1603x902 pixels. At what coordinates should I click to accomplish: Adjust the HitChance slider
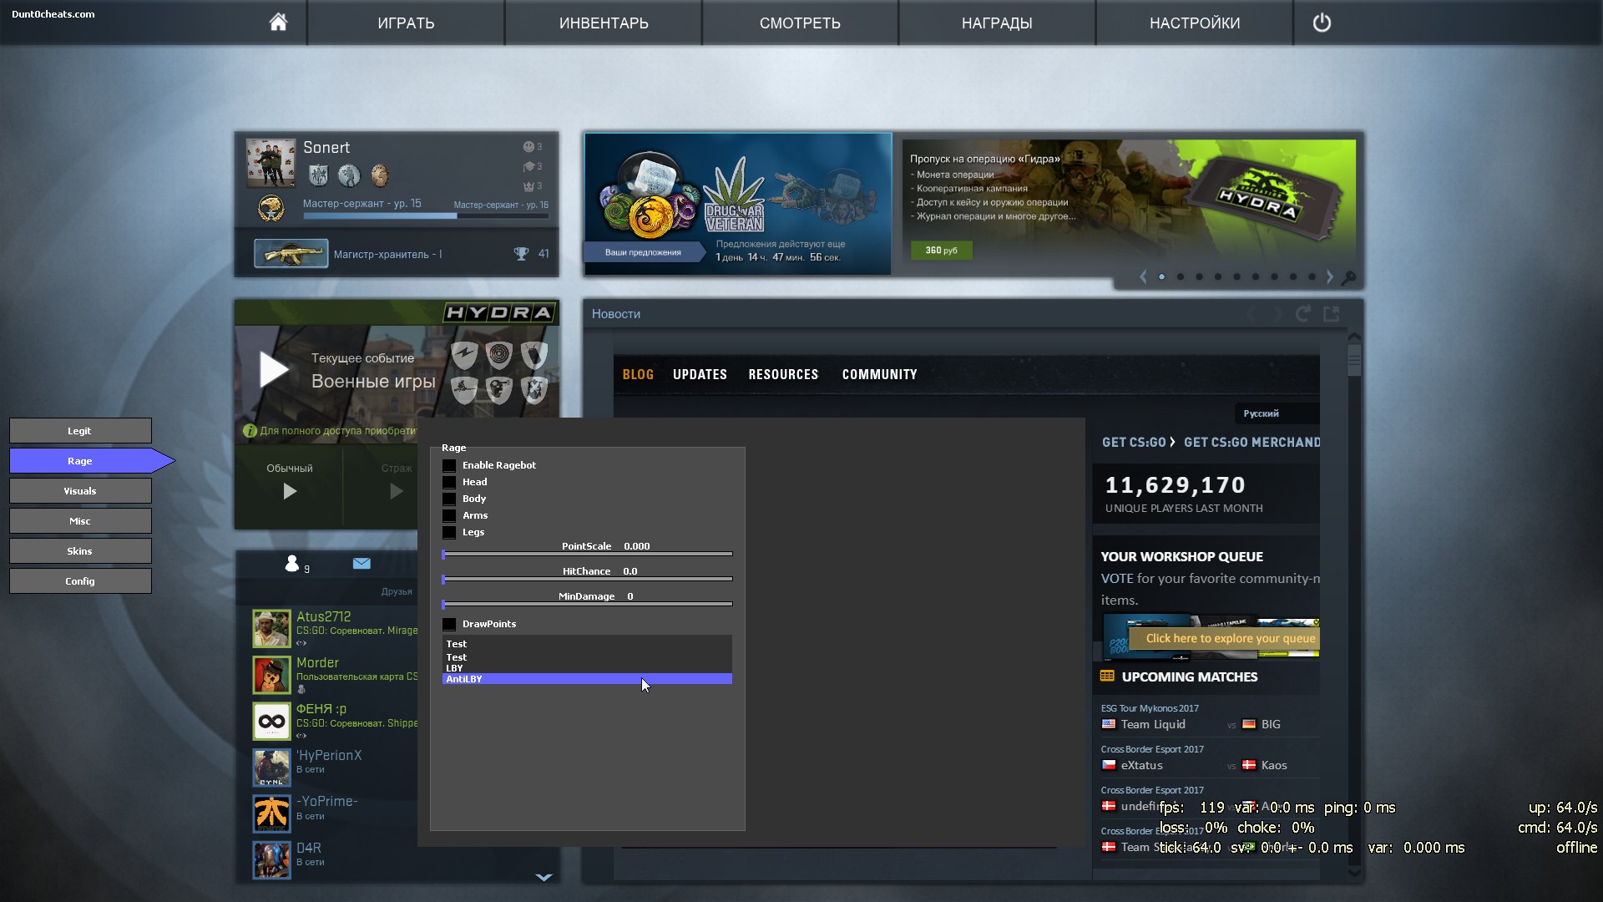point(587,579)
